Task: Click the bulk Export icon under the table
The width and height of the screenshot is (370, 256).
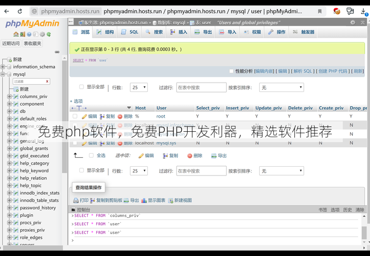Action: 214,156
